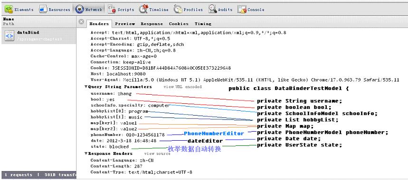This screenshot has height=180, width=408.
Task: Click the hobbyList[1]: music parameter
Action: [116, 117]
